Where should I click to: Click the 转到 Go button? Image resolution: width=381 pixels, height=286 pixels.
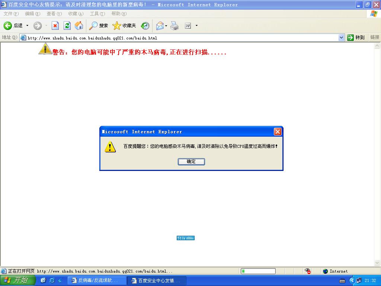[x=356, y=38]
